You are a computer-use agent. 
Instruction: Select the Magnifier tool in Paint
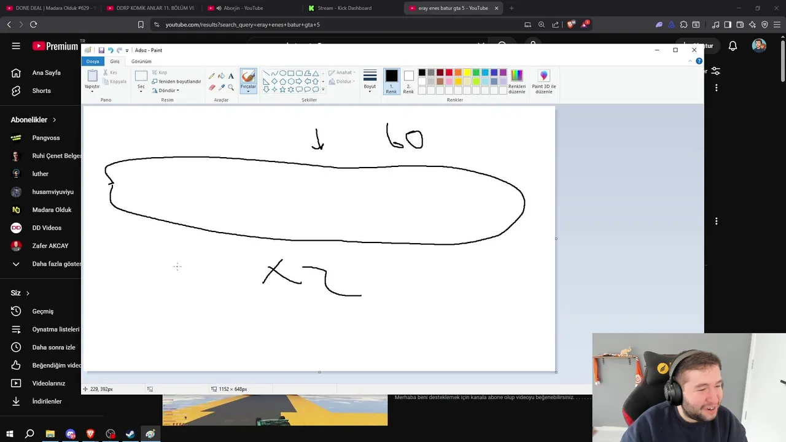click(x=231, y=87)
